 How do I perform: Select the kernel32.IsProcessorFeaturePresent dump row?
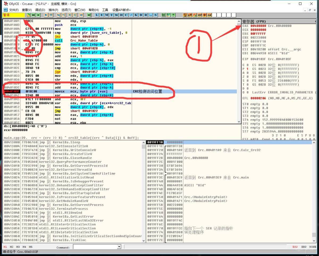pyautogui.click(x=73, y=197)
